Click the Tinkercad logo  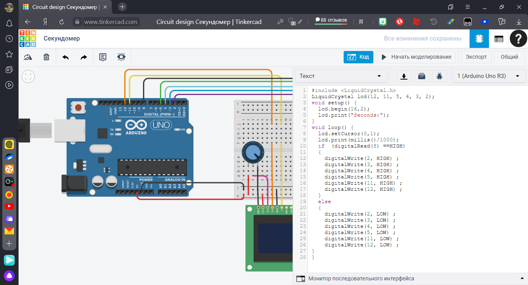click(x=28, y=39)
